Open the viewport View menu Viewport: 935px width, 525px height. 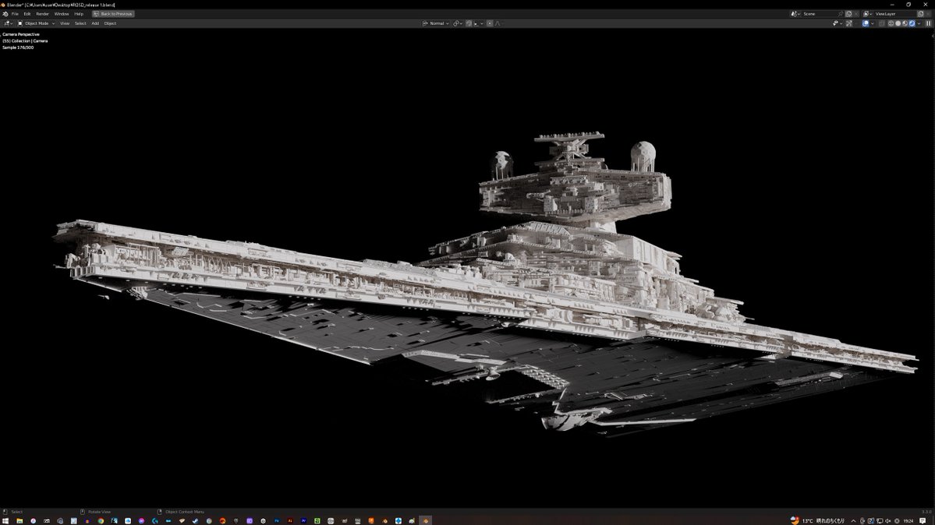point(65,23)
